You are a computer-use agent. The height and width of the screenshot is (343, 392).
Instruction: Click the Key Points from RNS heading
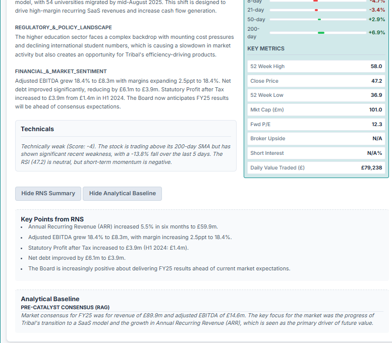coord(52,219)
